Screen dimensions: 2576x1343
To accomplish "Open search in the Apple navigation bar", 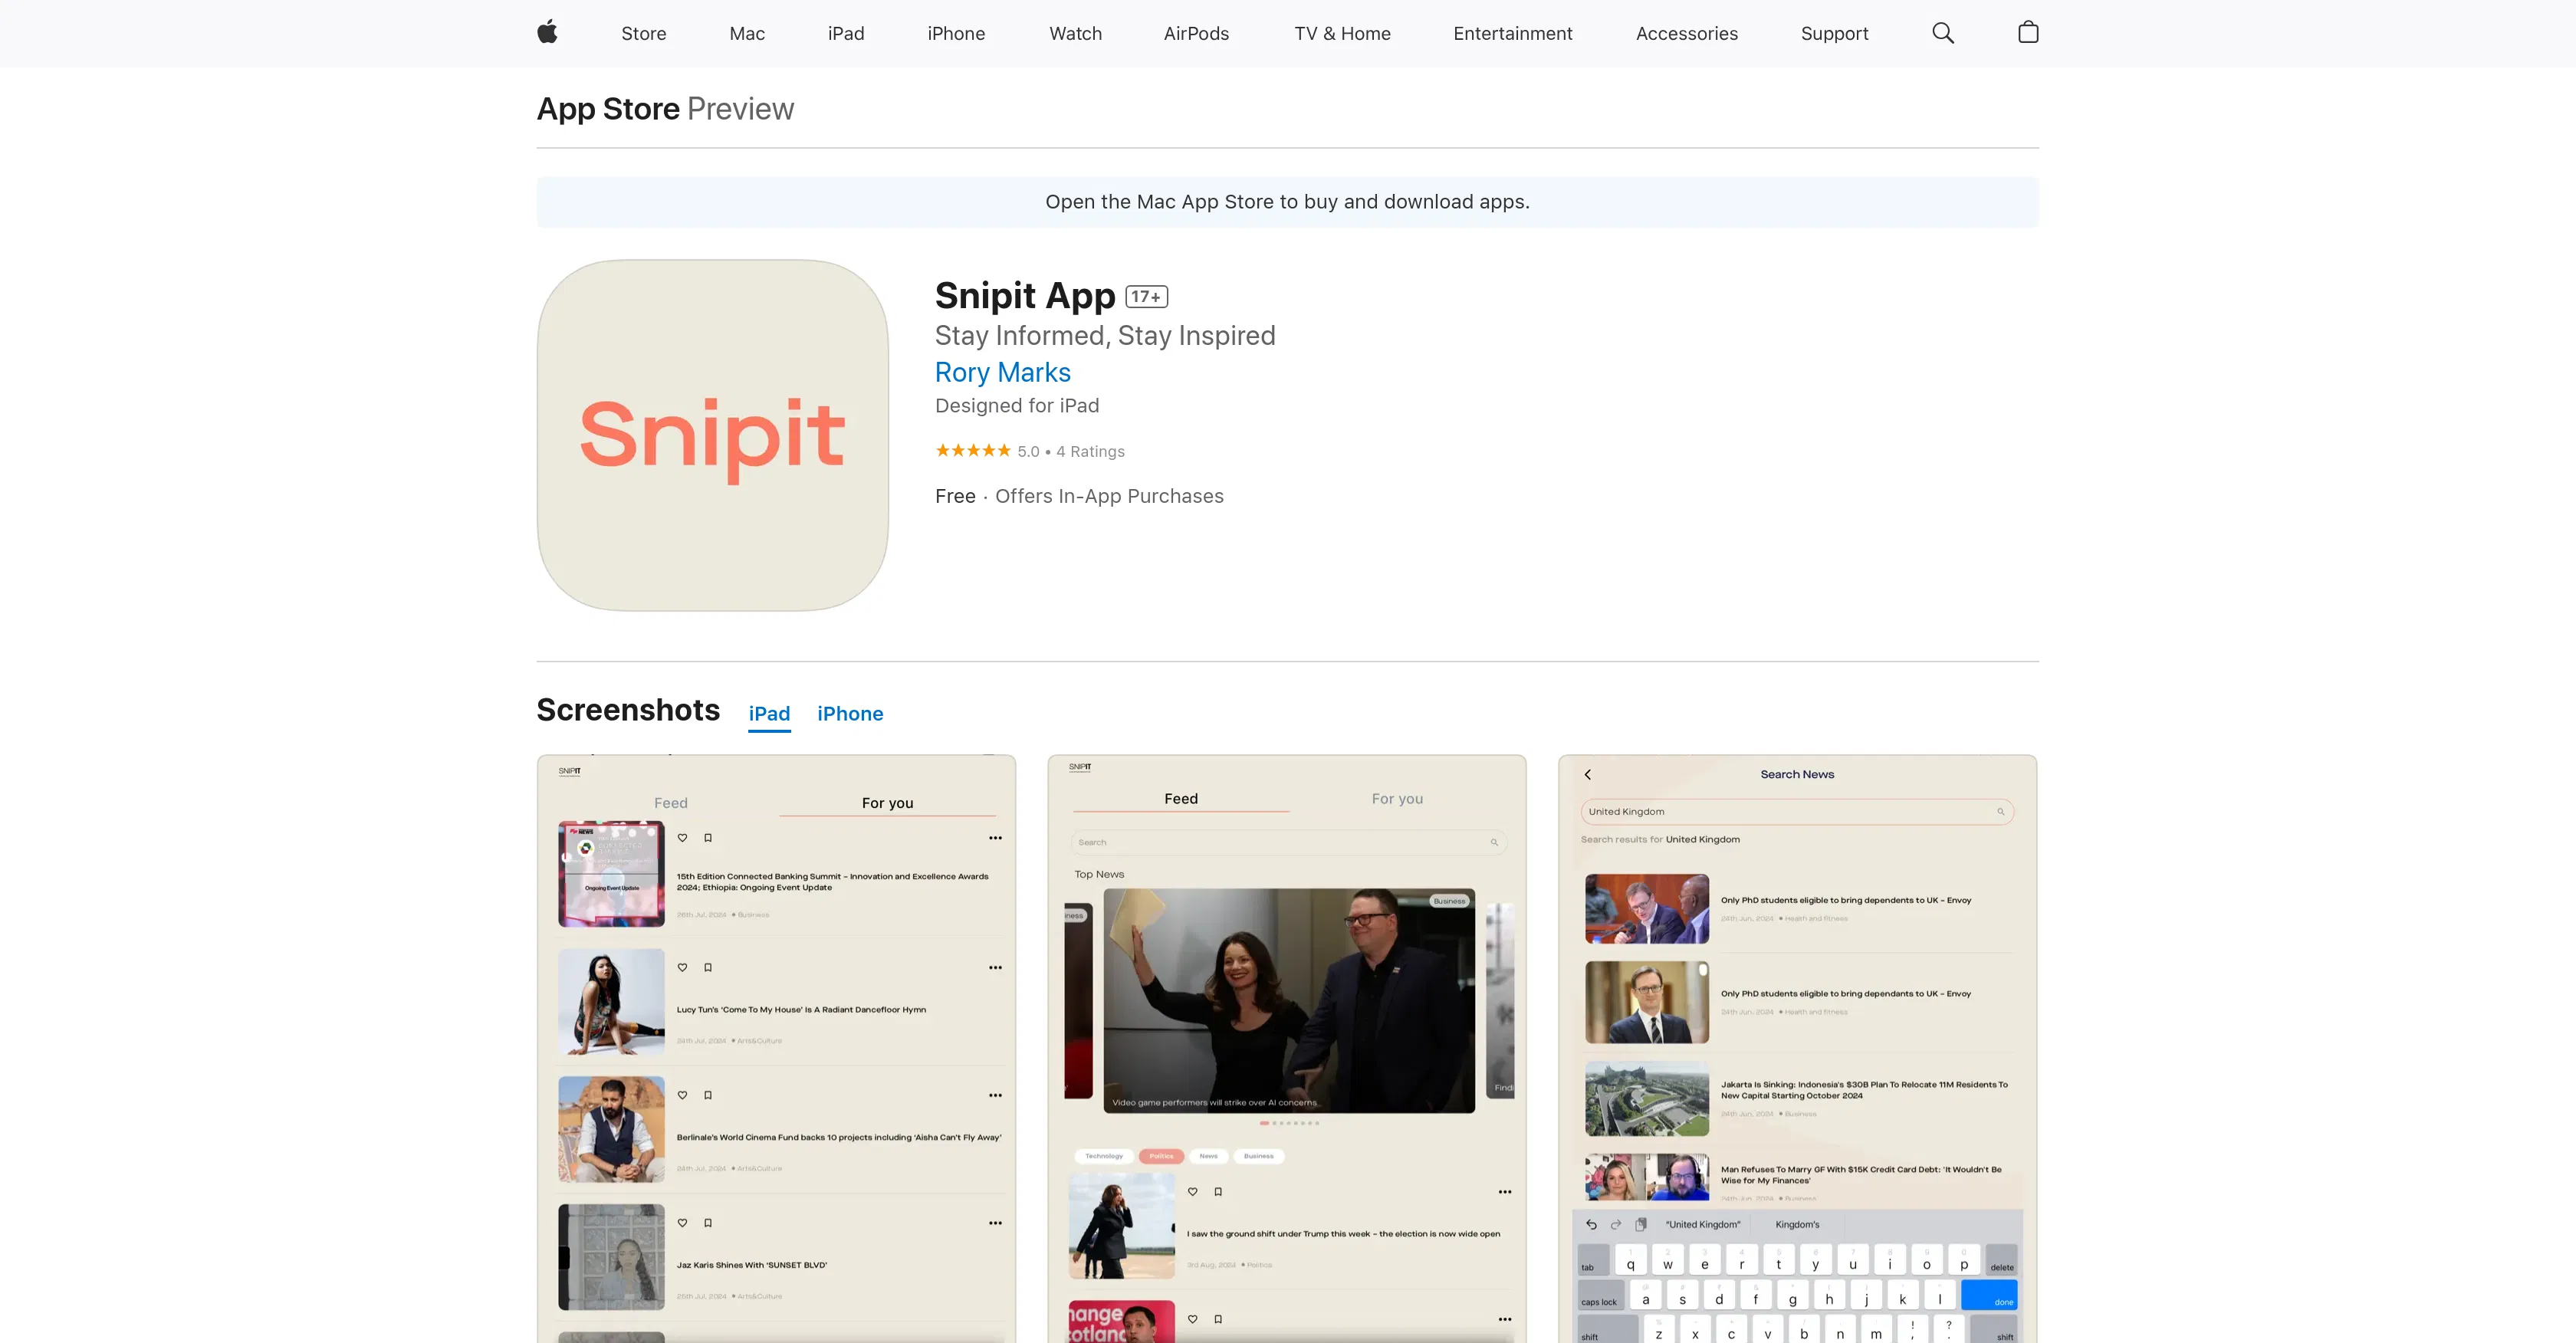I will coord(1943,33).
